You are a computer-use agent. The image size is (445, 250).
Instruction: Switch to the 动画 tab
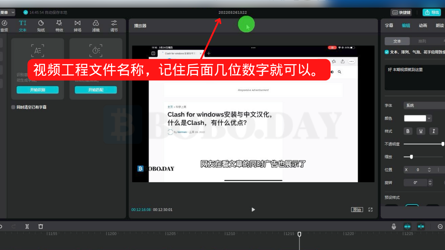coord(423,26)
